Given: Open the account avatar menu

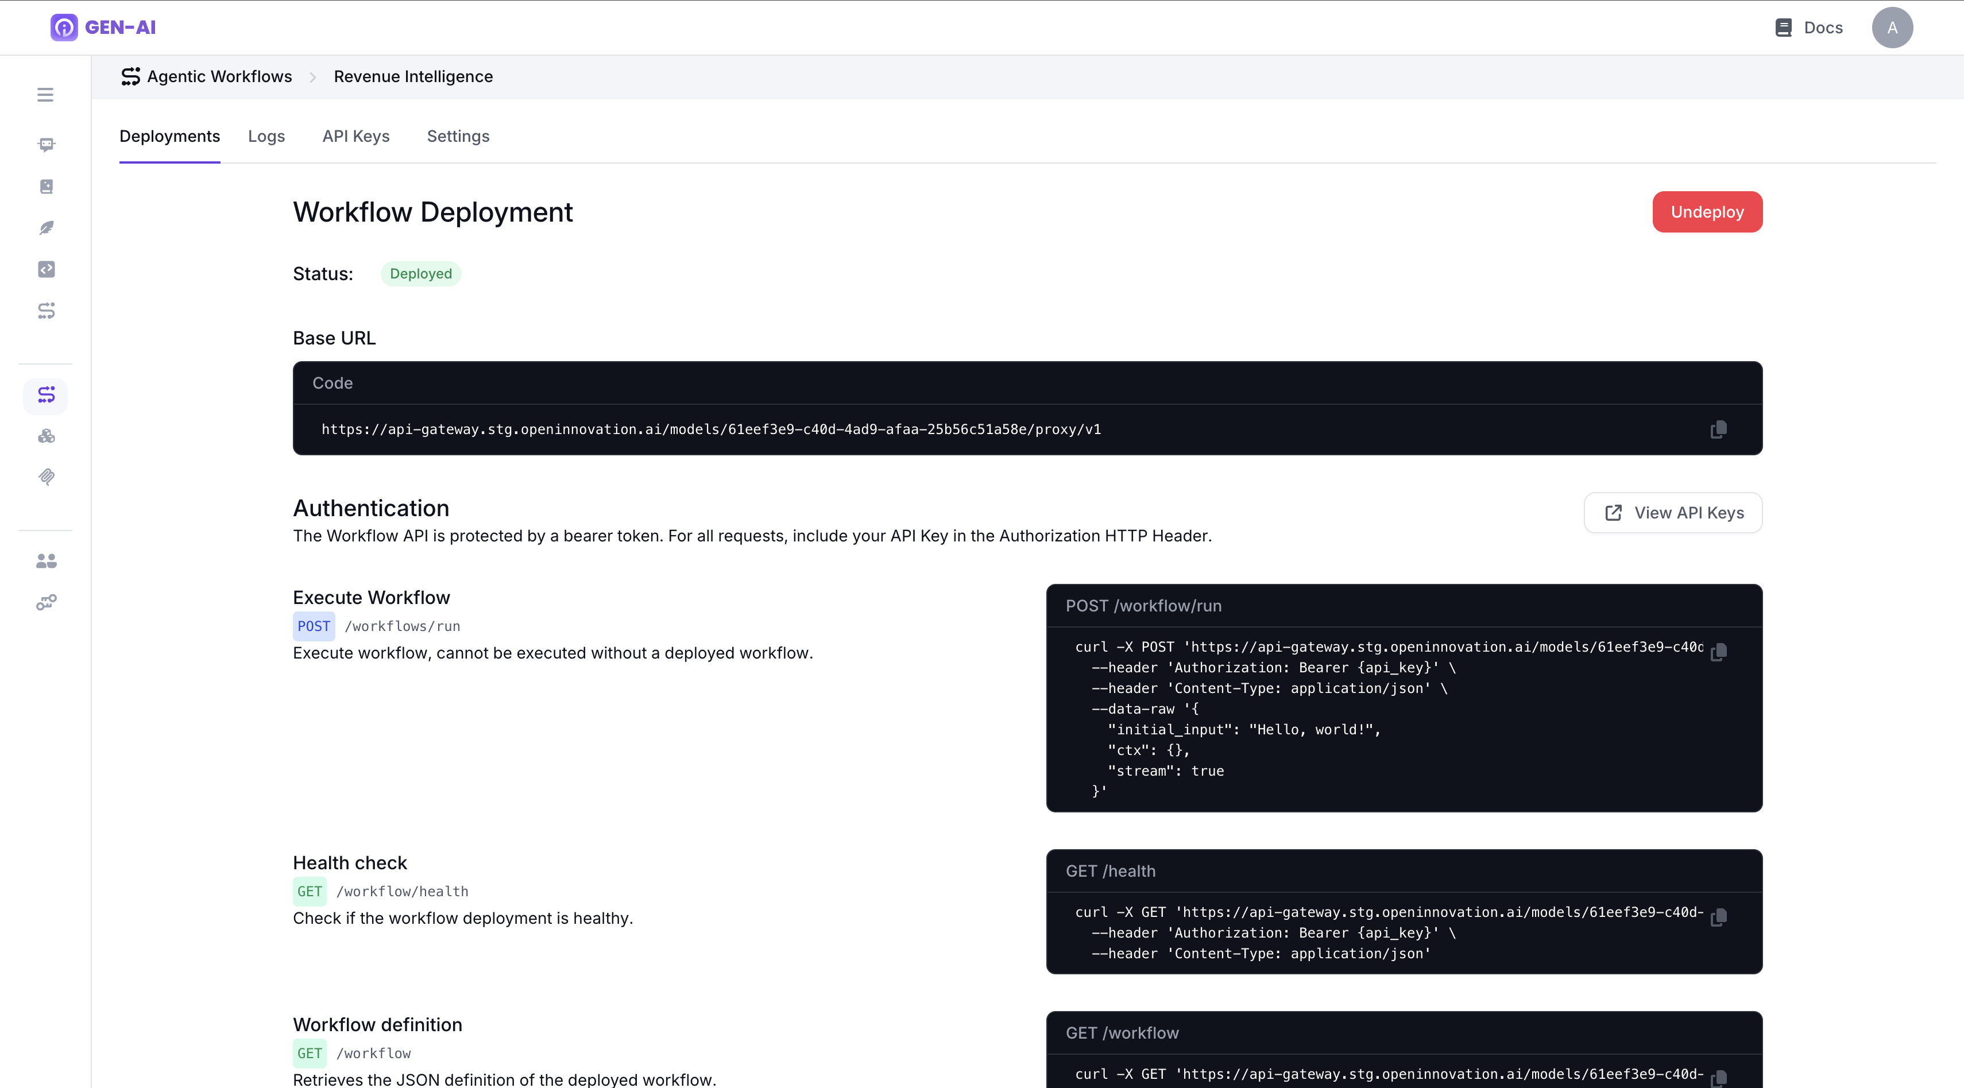Looking at the screenshot, I should tap(1892, 28).
